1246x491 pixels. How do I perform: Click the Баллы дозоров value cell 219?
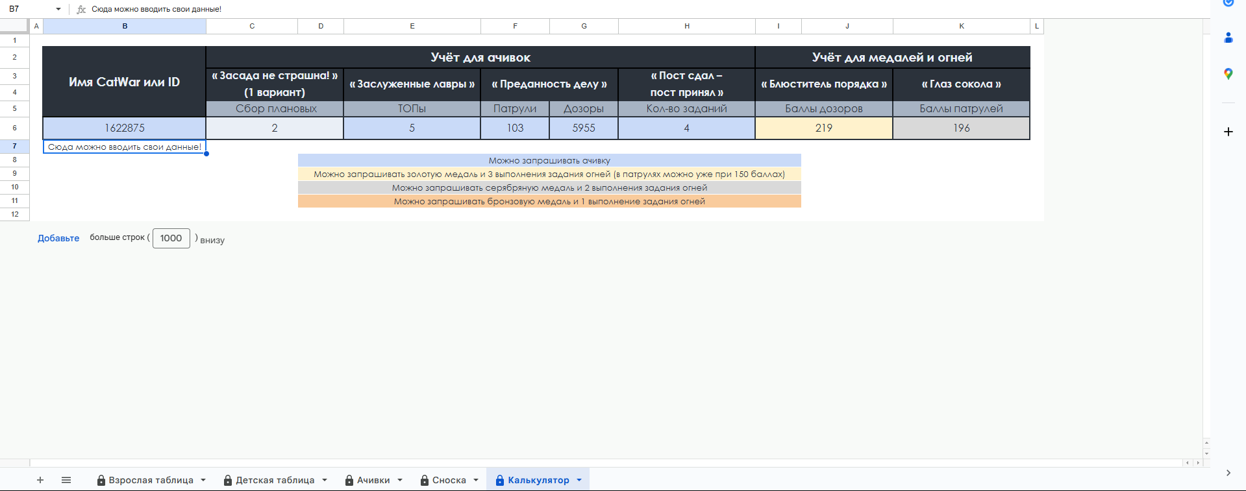coord(824,128)
